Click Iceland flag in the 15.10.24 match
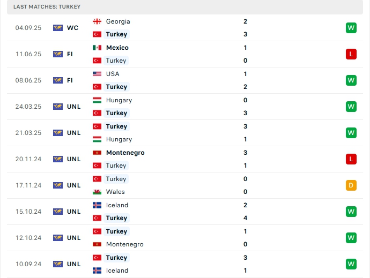Image resolution: width=370 pixels, height=278 pixels. [x=97, y=205]
